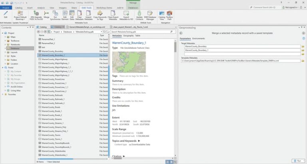Select ArcGIS Online in Contents
The width and height of the screenshot is (307, 164).
(x=17, y=87)
